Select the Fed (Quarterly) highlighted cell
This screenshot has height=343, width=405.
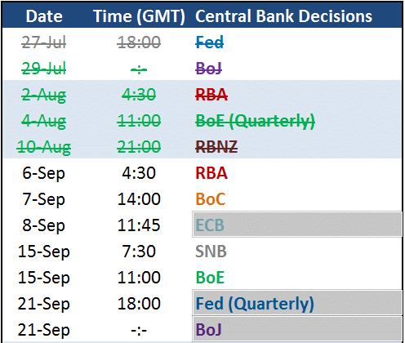[297, 303]
